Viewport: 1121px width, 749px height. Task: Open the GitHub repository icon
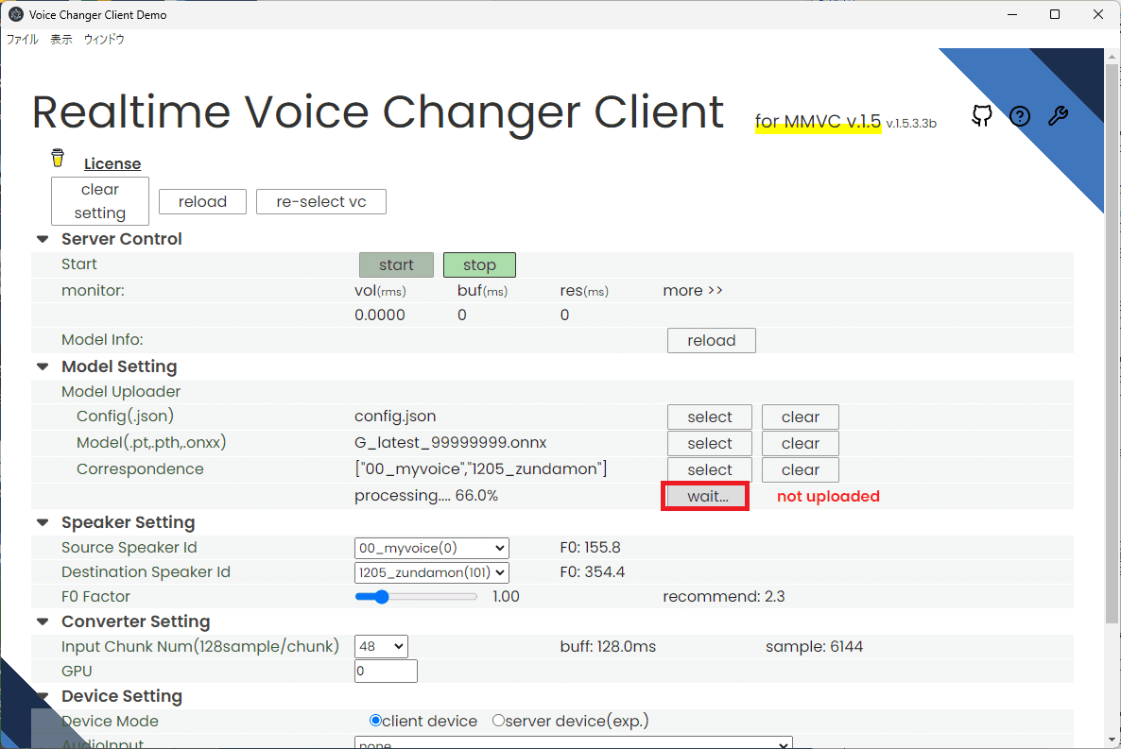tap(982, 115)
